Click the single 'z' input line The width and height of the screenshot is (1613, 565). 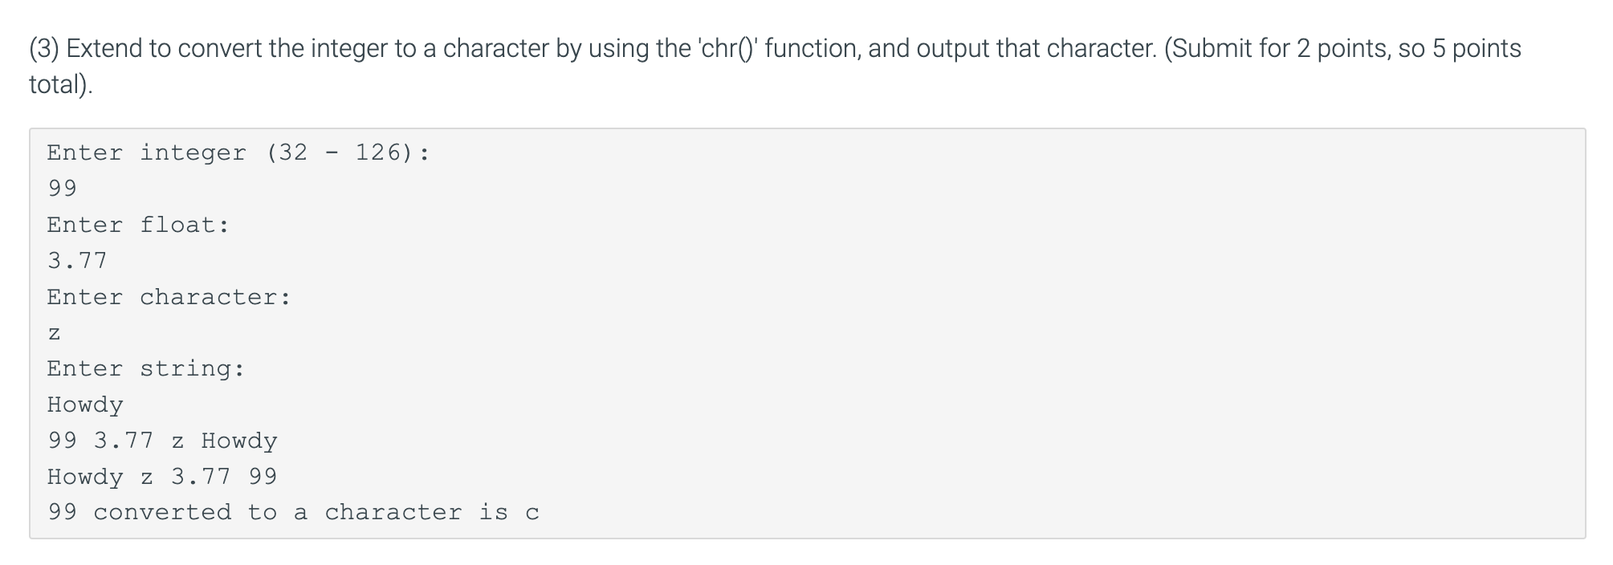(54, 333)
